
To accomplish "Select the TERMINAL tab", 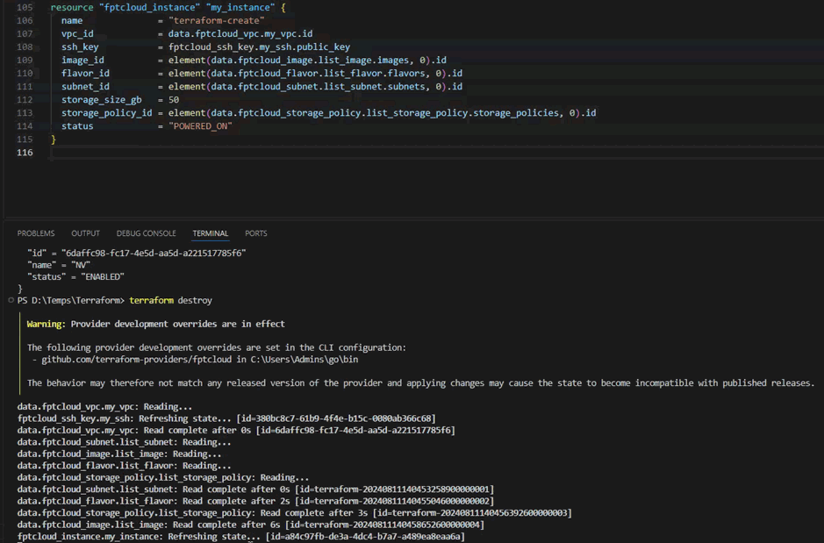I will click(211, 233).
